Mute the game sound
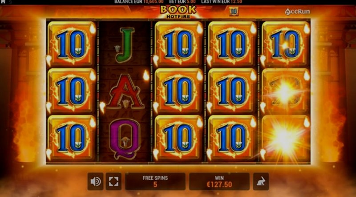356x197 pixels. 95,181
